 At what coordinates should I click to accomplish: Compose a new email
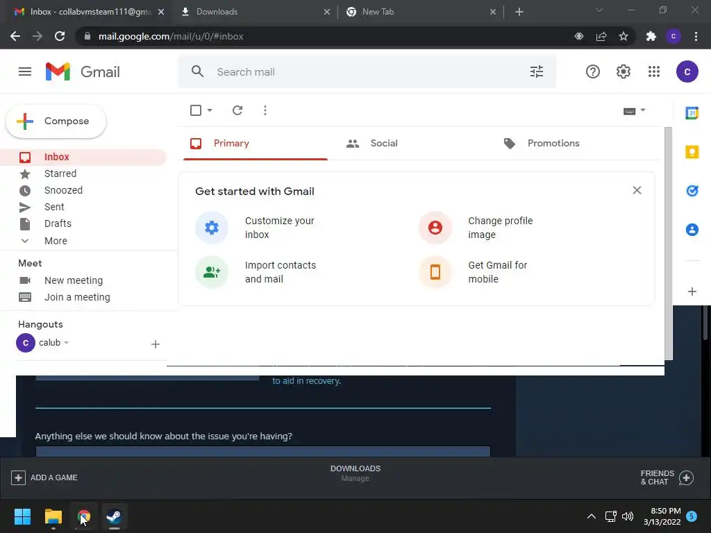(56, 121)
